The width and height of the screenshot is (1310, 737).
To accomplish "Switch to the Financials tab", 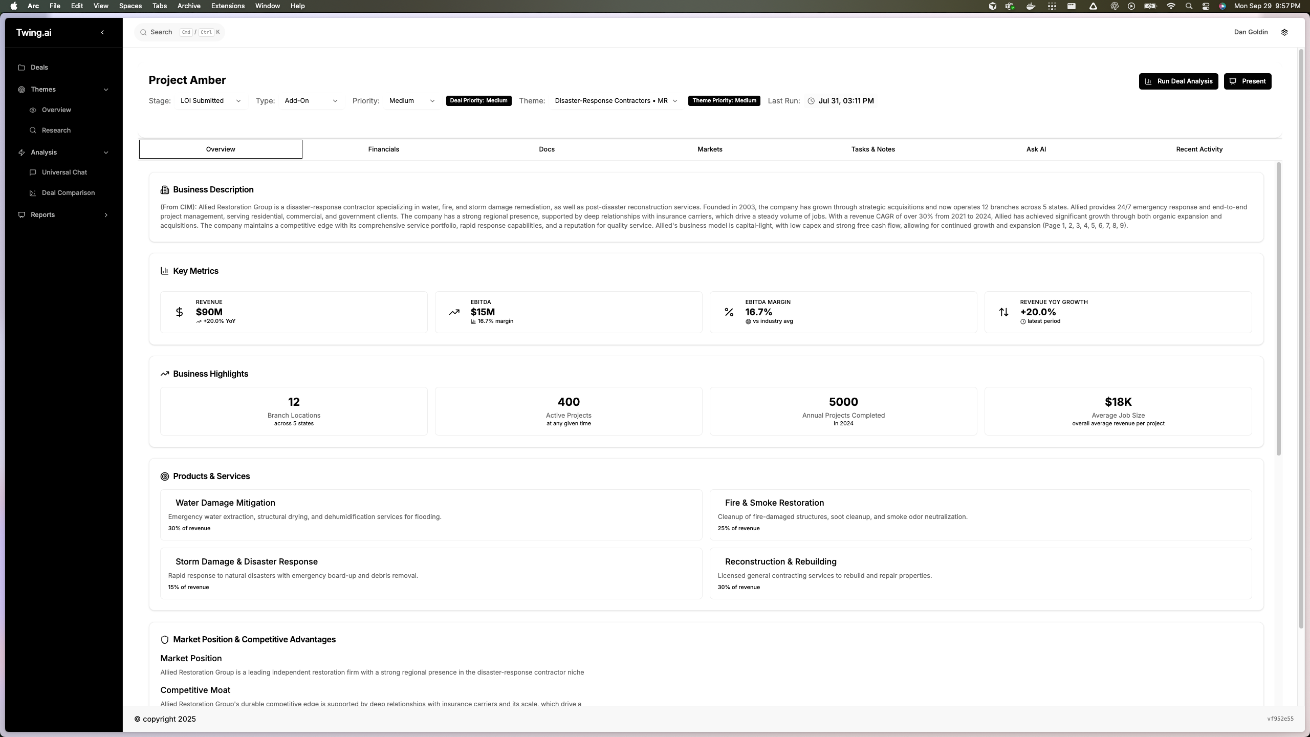I will [x=383, y=149].
